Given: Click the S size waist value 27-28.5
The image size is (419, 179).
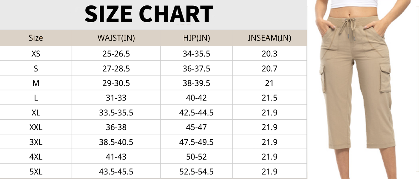Looking at the screenshot, I should [116, 69].
